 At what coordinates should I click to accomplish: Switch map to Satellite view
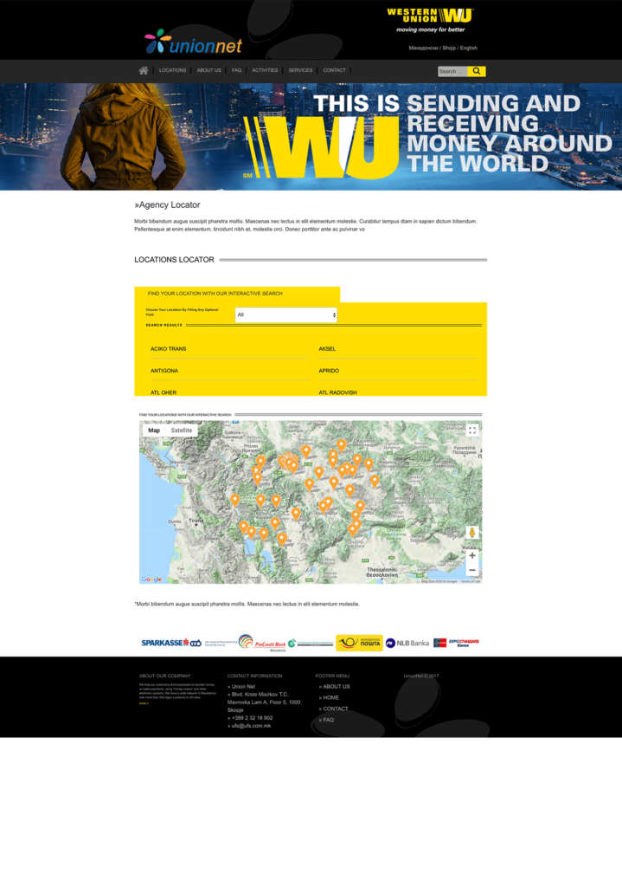182,431
